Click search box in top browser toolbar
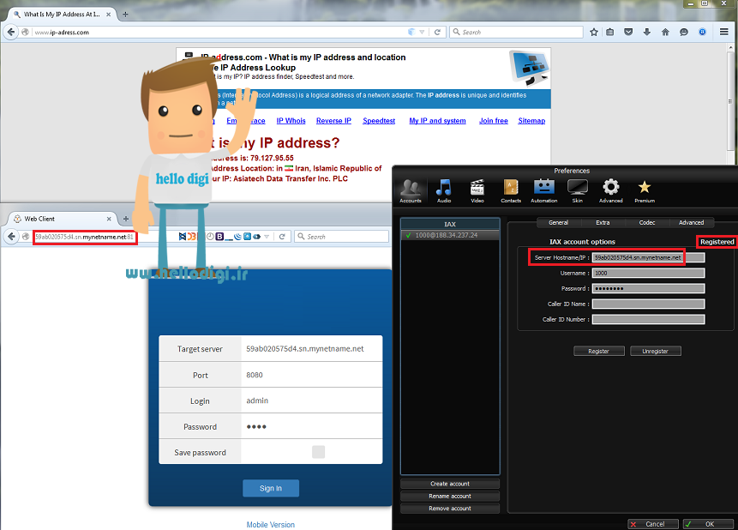The height and width of the screenshot is (530, 738). (516, 32)
